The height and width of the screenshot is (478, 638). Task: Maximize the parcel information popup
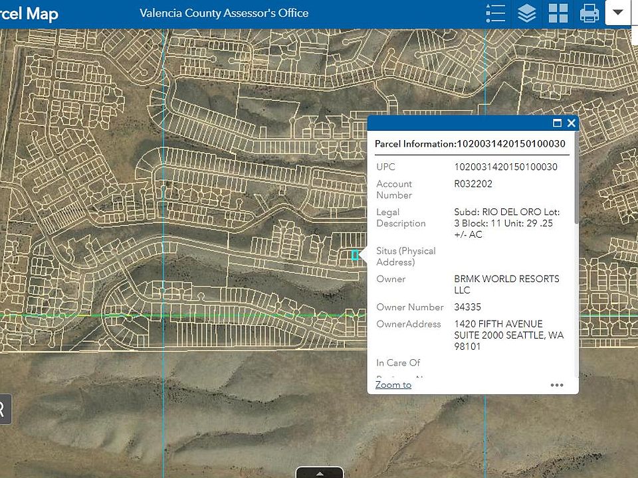(557, 123)
